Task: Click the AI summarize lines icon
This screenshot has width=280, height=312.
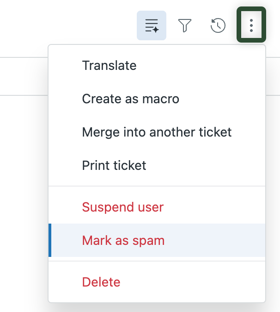Action: coord(152,25)
